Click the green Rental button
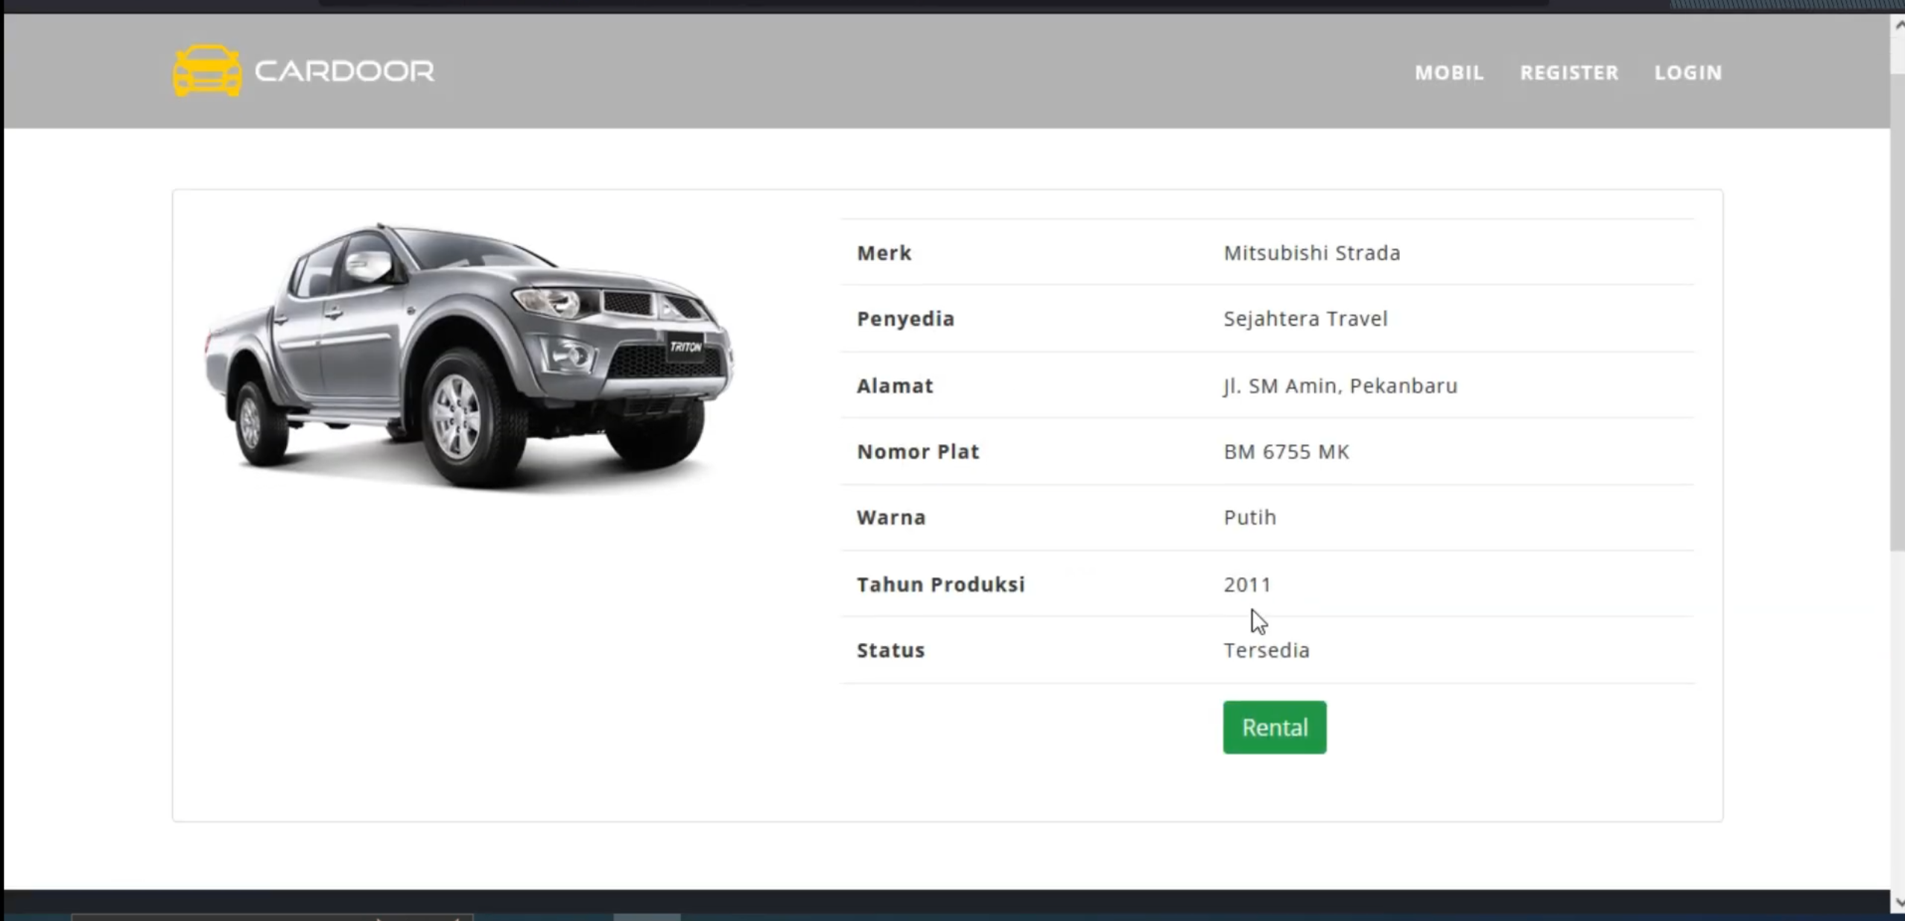This screenshot has width=1905, height=921. (1274, 727)
